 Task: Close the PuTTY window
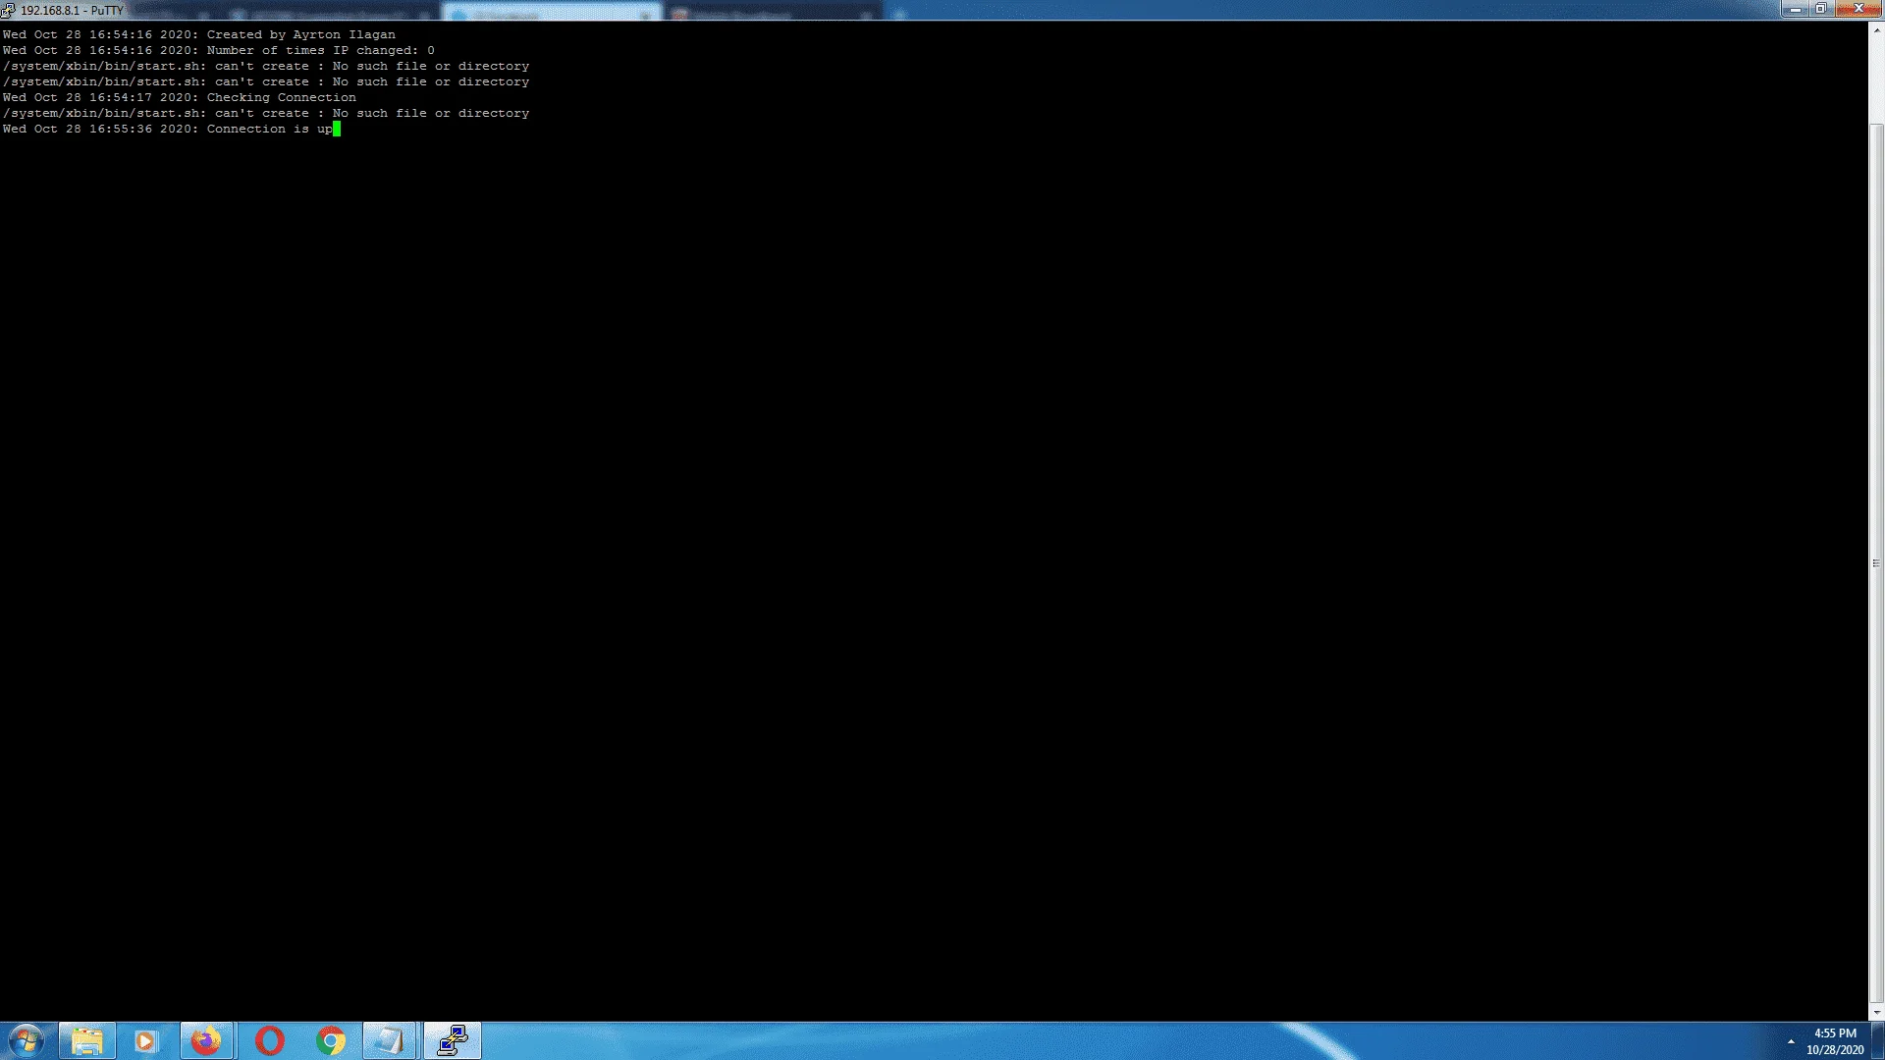point(1858,9)
